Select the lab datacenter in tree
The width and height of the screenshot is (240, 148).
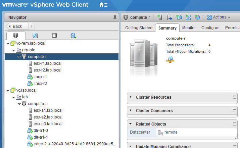[25, 97]
